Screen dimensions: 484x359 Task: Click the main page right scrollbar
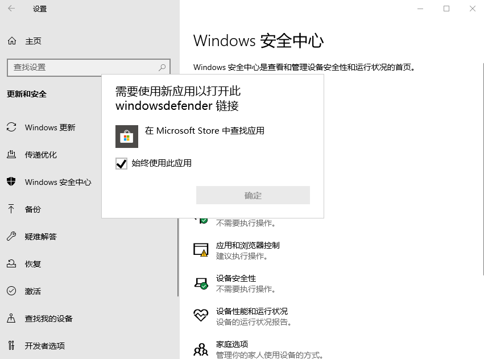(483, 169)
